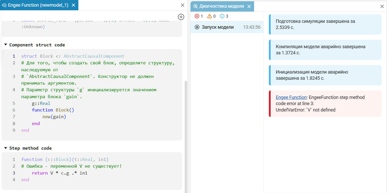Place cursor on 'g::Real' field line
The width and height of the screenshot is (387, 193).
click(41, 103)
